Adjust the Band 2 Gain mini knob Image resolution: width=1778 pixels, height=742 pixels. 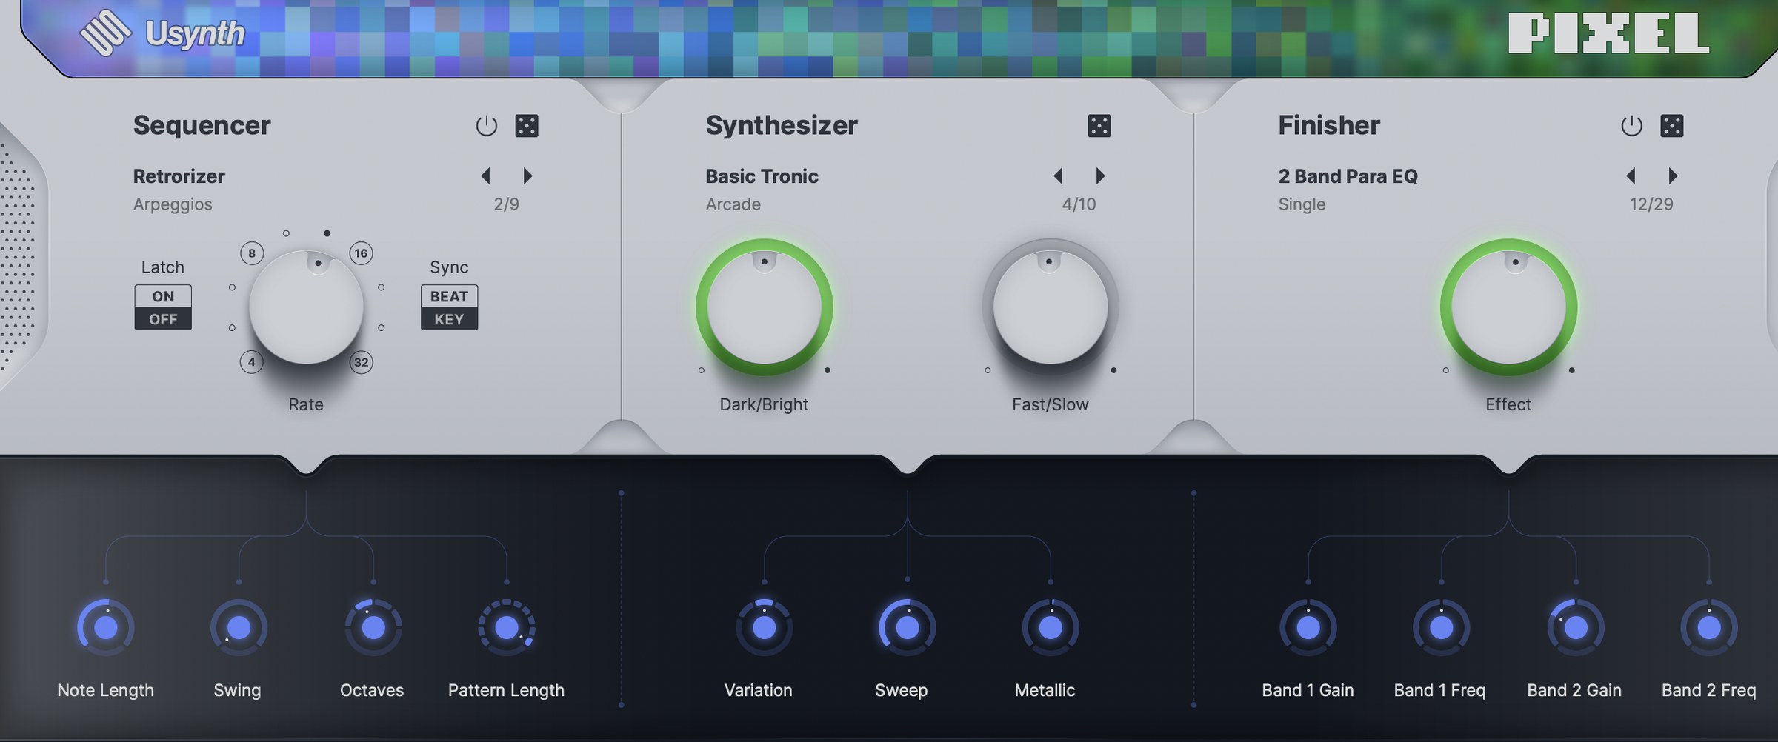tap(1576, 628)
